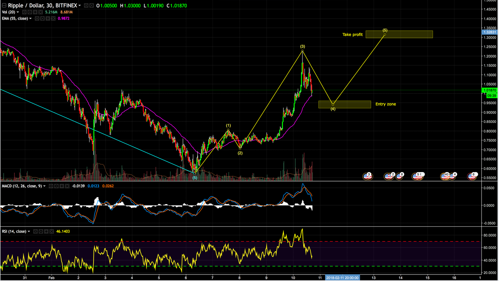The image size is (499, 281).
Task: Hide the EMA (55, close) line via eye icon
Action: pyautogui.click(x=37, y=18)
